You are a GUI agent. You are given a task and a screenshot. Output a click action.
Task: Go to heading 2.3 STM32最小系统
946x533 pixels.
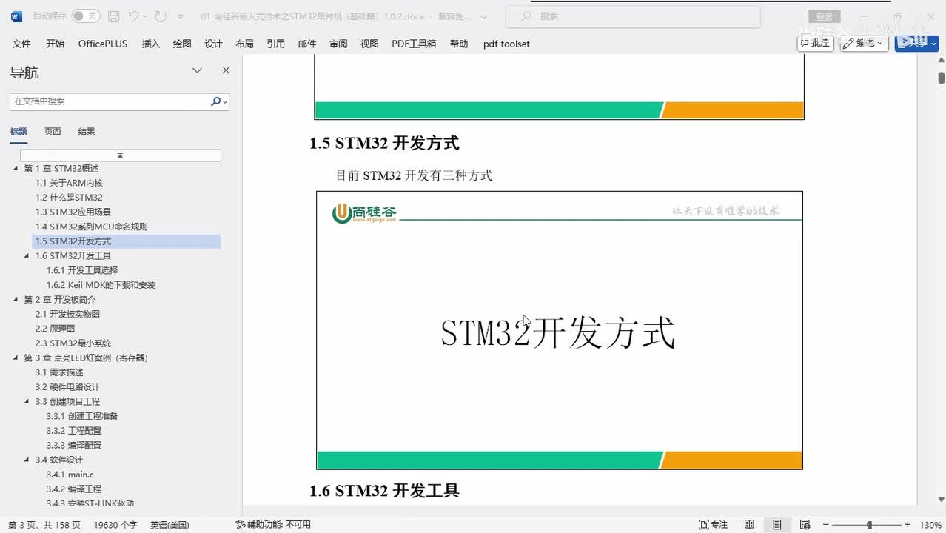click(x=73, y=343)
